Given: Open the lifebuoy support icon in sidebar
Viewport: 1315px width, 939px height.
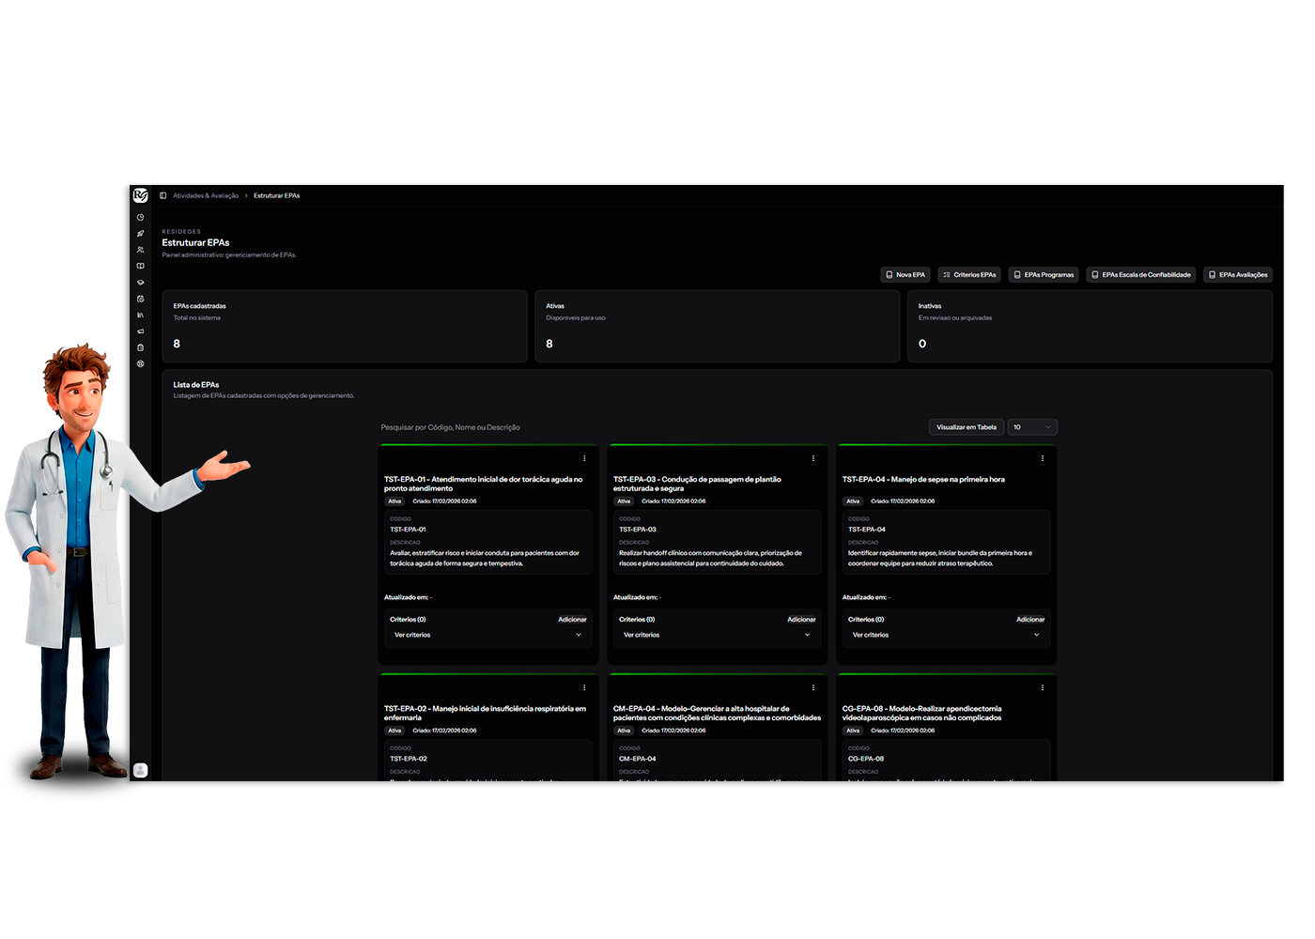Looking at the screenshot, I should [140, 363].
